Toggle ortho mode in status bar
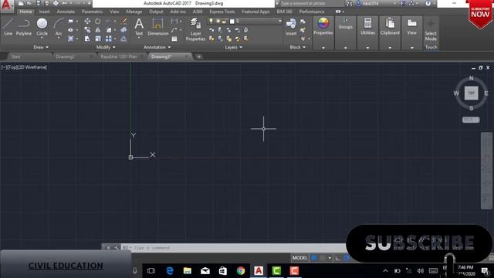494x278 pixels. (338, 258)
